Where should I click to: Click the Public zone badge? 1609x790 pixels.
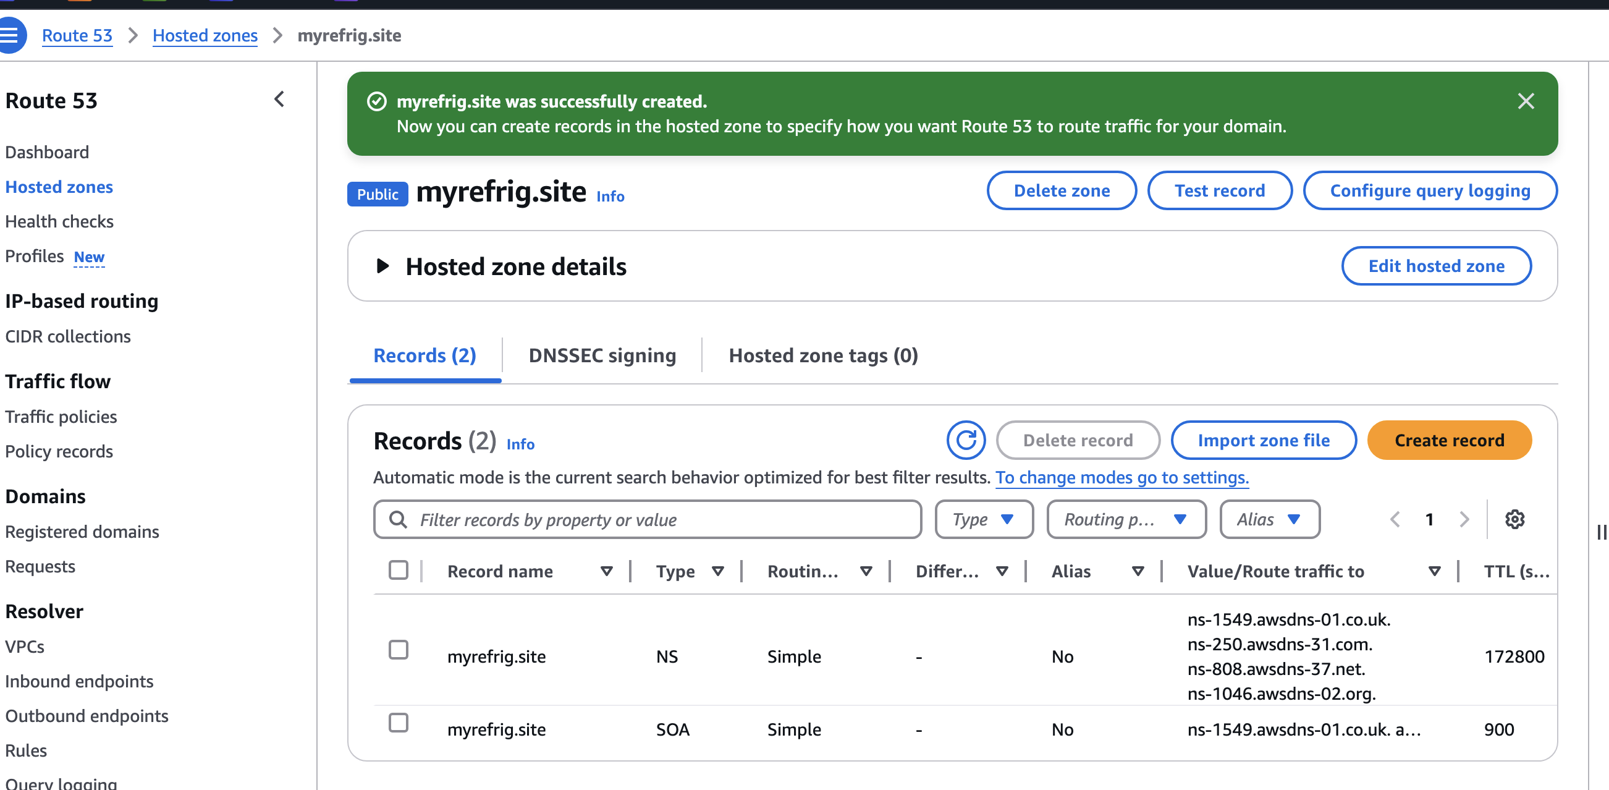tap(378, 194)
